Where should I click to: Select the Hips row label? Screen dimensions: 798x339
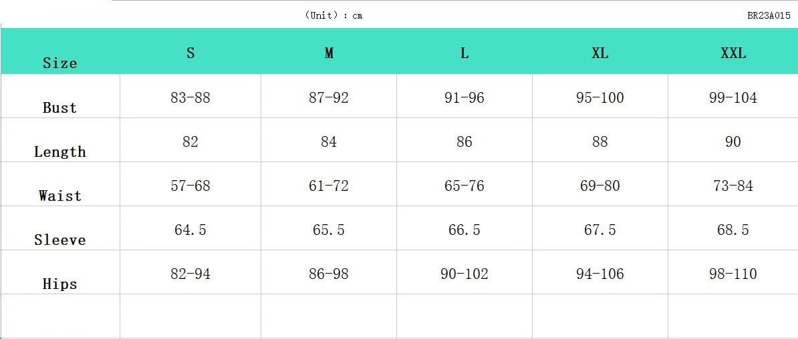coord(60,284)
